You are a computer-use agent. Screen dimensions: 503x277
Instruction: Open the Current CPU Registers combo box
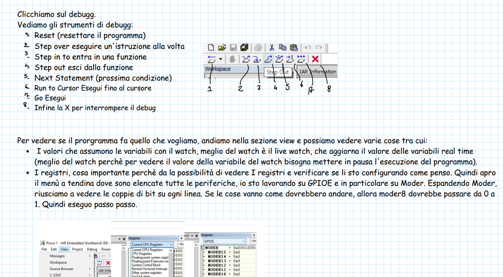point(152,245)
